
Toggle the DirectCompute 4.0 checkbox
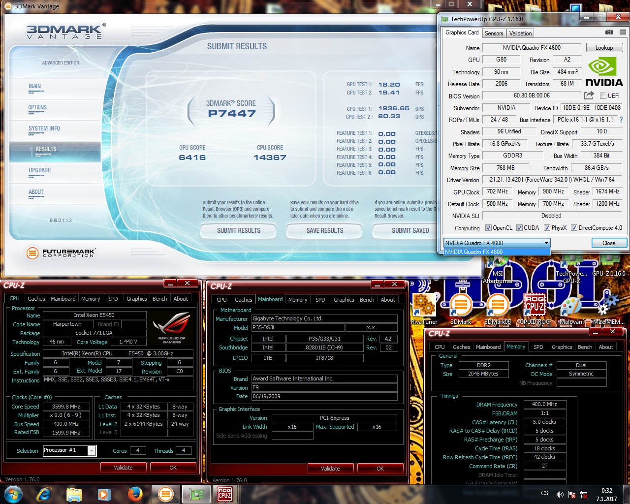574,228
